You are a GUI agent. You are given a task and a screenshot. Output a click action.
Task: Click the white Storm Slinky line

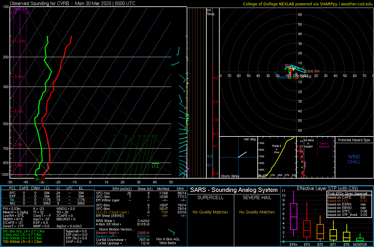(x=242, y=155)
